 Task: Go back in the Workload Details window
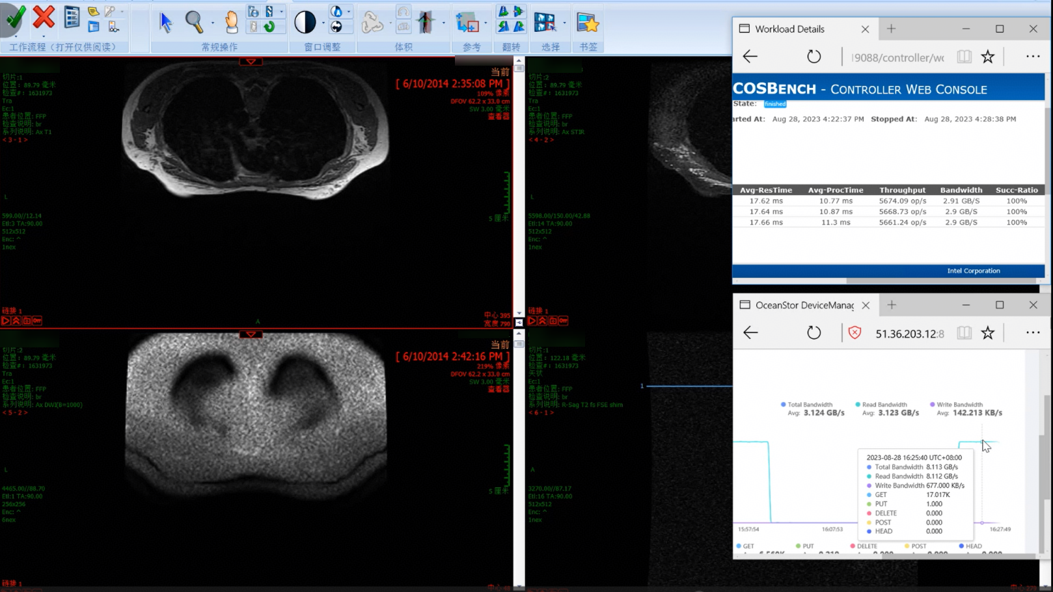[750, 57]
